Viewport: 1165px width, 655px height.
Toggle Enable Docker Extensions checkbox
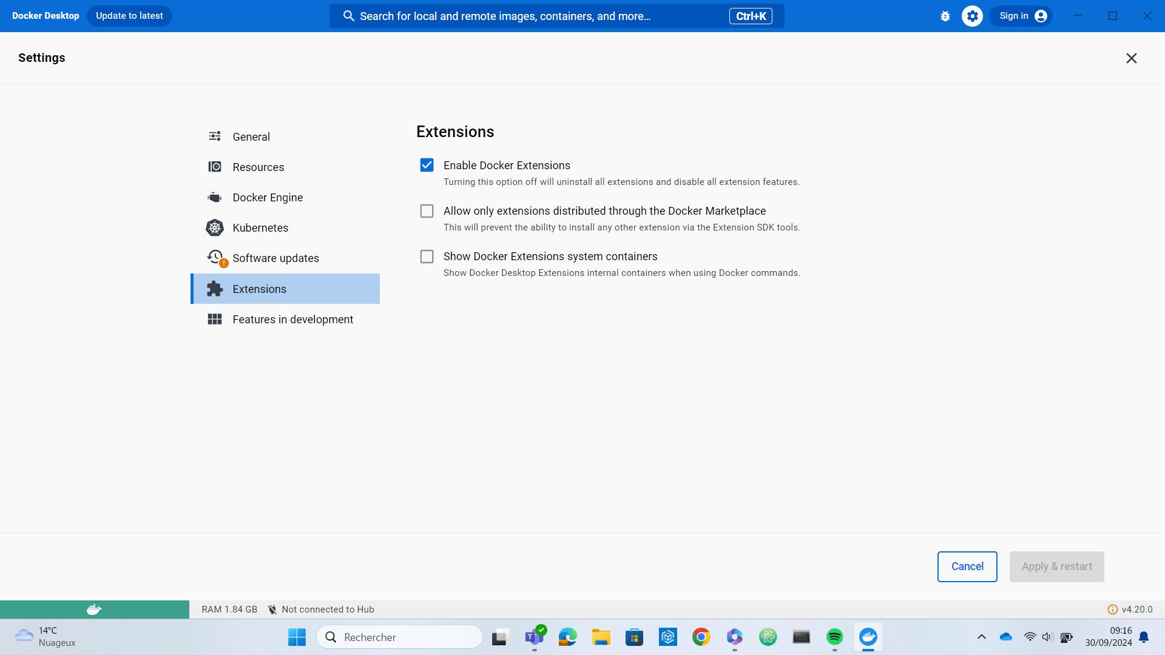point(427,166)
